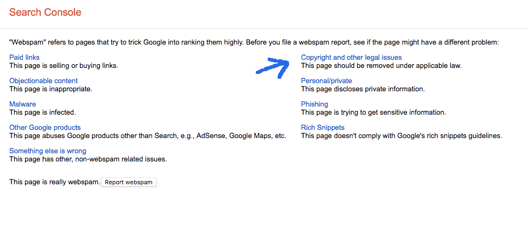Image resolution: width=528 pixels, height=237 pixels.
Task: Click the Phishing report link
Action: click(314, 104)
